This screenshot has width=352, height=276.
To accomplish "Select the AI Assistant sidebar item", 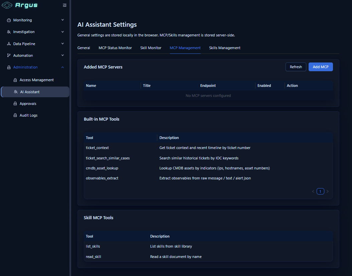I will point(35,92).
